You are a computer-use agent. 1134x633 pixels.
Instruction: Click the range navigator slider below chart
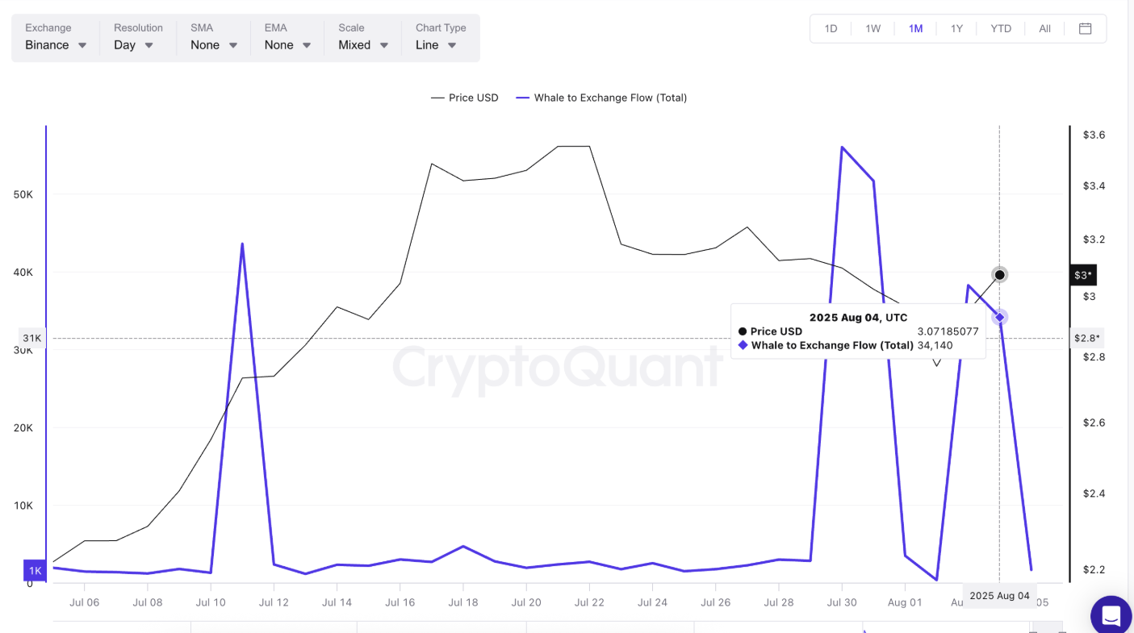pos(557,627)
